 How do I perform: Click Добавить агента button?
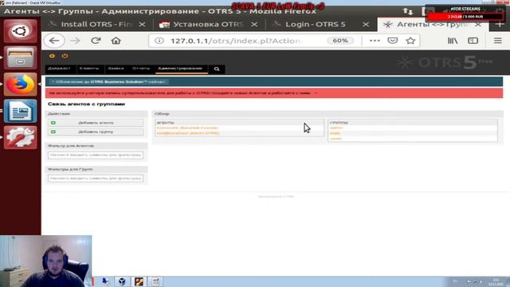coord(96,123)
